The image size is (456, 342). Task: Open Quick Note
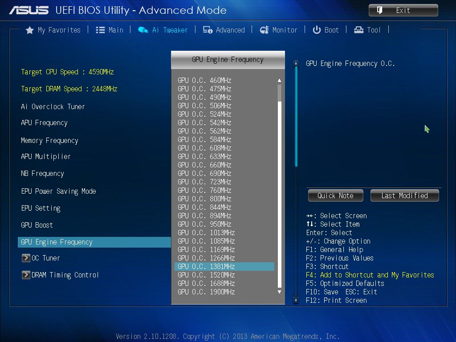[336, 196]
